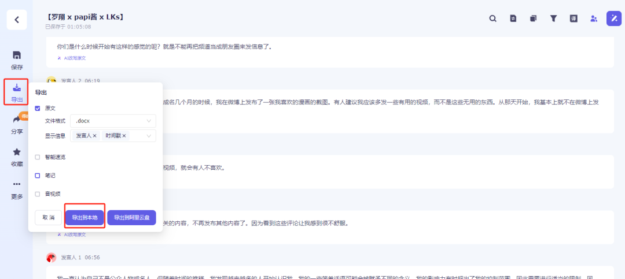
Task: Open the 更多 three-dots menu
Action: 17,184
